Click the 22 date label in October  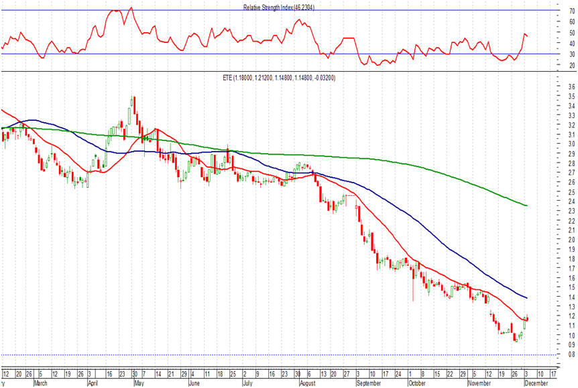click(x=450, y=375)
